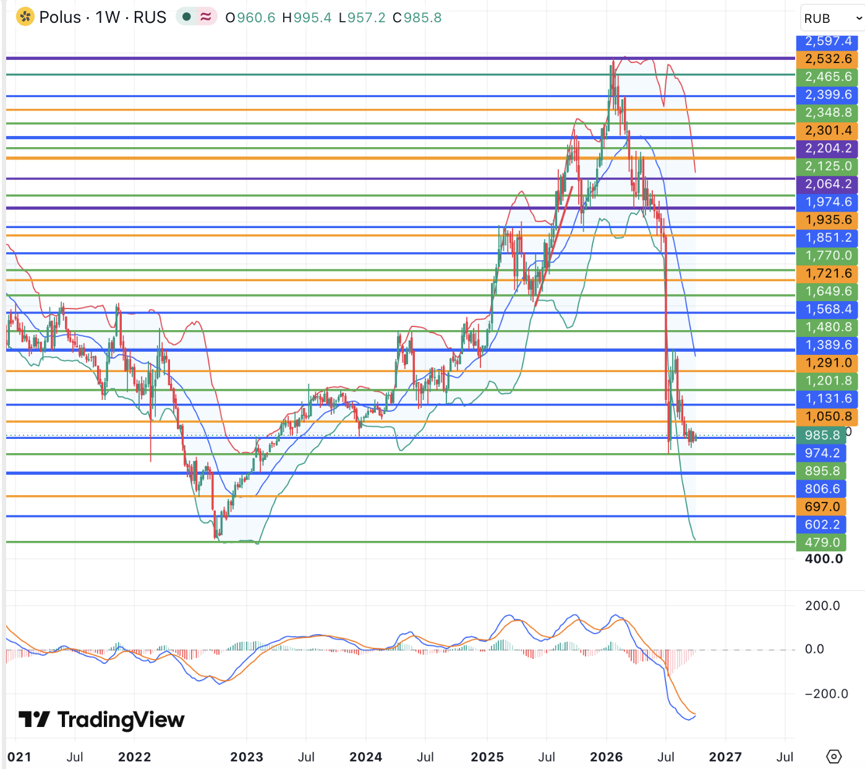Select the 1,291.0 orange price label

click(828, 363)
